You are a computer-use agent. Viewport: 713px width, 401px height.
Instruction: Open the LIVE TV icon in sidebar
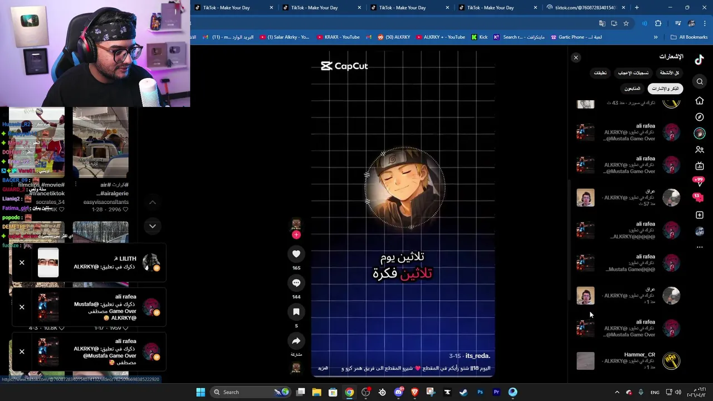700,166
